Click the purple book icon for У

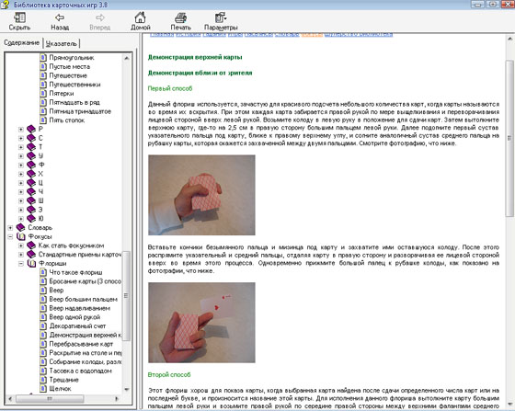tap(31, 156)
